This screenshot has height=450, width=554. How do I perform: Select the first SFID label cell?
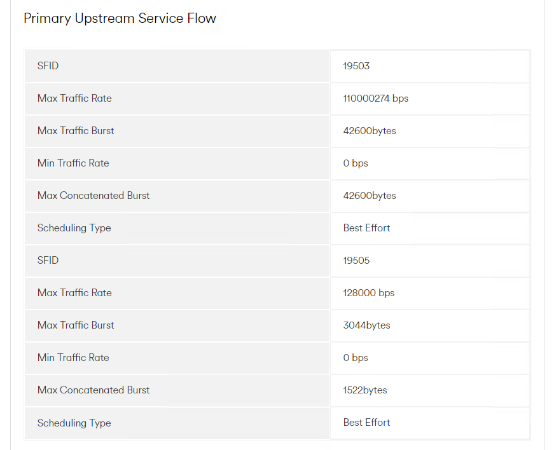coord(177,66)
